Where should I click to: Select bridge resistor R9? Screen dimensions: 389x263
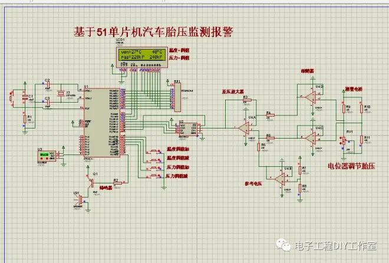[x=344, y=109]
